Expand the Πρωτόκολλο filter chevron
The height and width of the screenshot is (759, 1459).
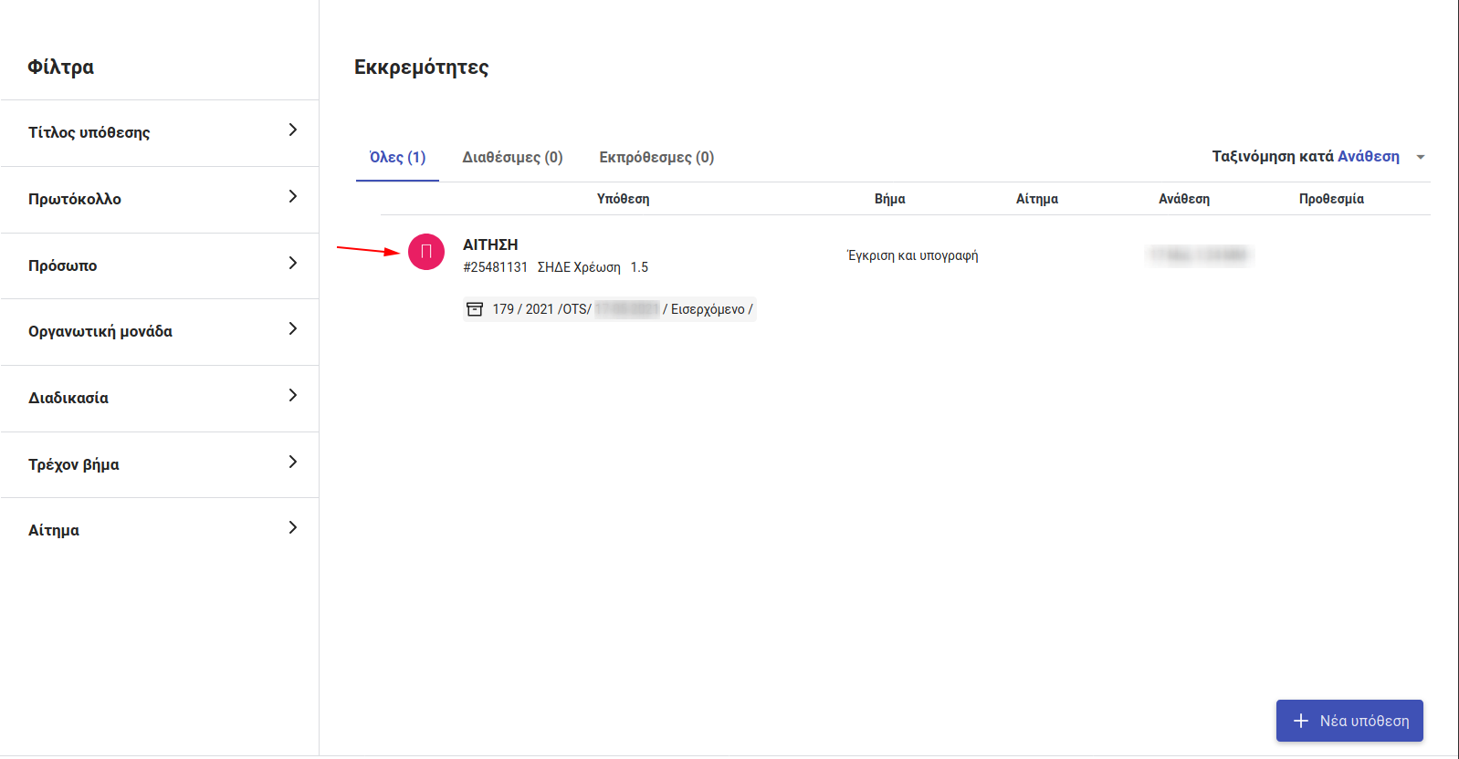292,196
